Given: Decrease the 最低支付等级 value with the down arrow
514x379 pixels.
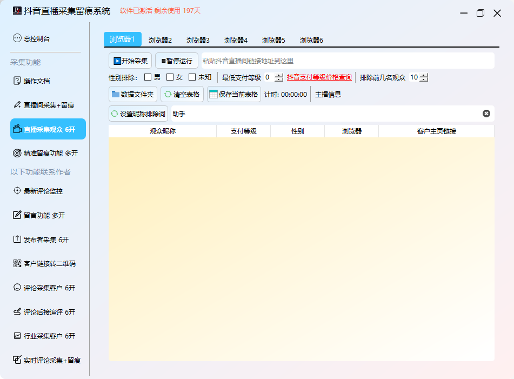Looking at the screenshot, I should [279, 79].
